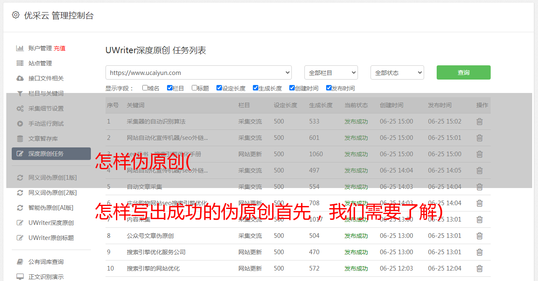Click the gears icon beside 采集细节设置
This screenshot has width=538, height=281.
(20, 108)
